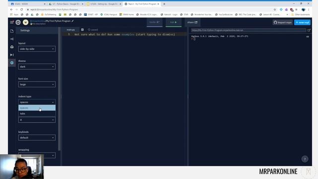Open the version control sidebar icon
The image size is (318, 179).
(x=12, y=39)
